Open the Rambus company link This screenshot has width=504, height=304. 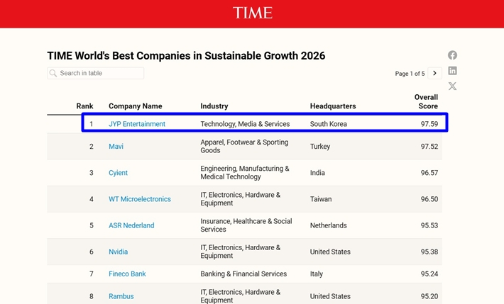[x=121, y=296]
